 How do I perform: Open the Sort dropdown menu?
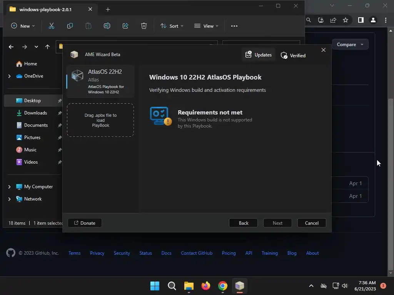(x=172, y=26)
